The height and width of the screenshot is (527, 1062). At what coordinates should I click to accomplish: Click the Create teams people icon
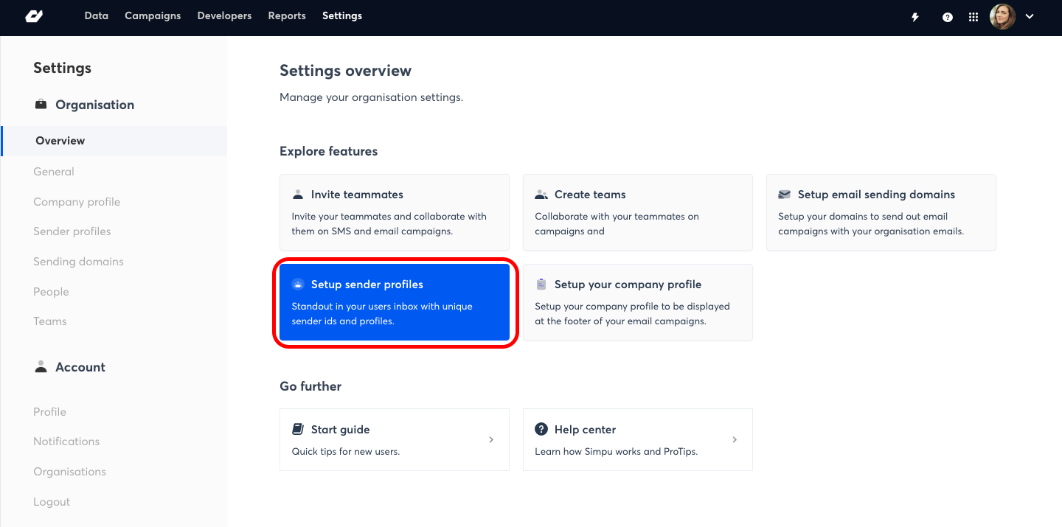541,195
